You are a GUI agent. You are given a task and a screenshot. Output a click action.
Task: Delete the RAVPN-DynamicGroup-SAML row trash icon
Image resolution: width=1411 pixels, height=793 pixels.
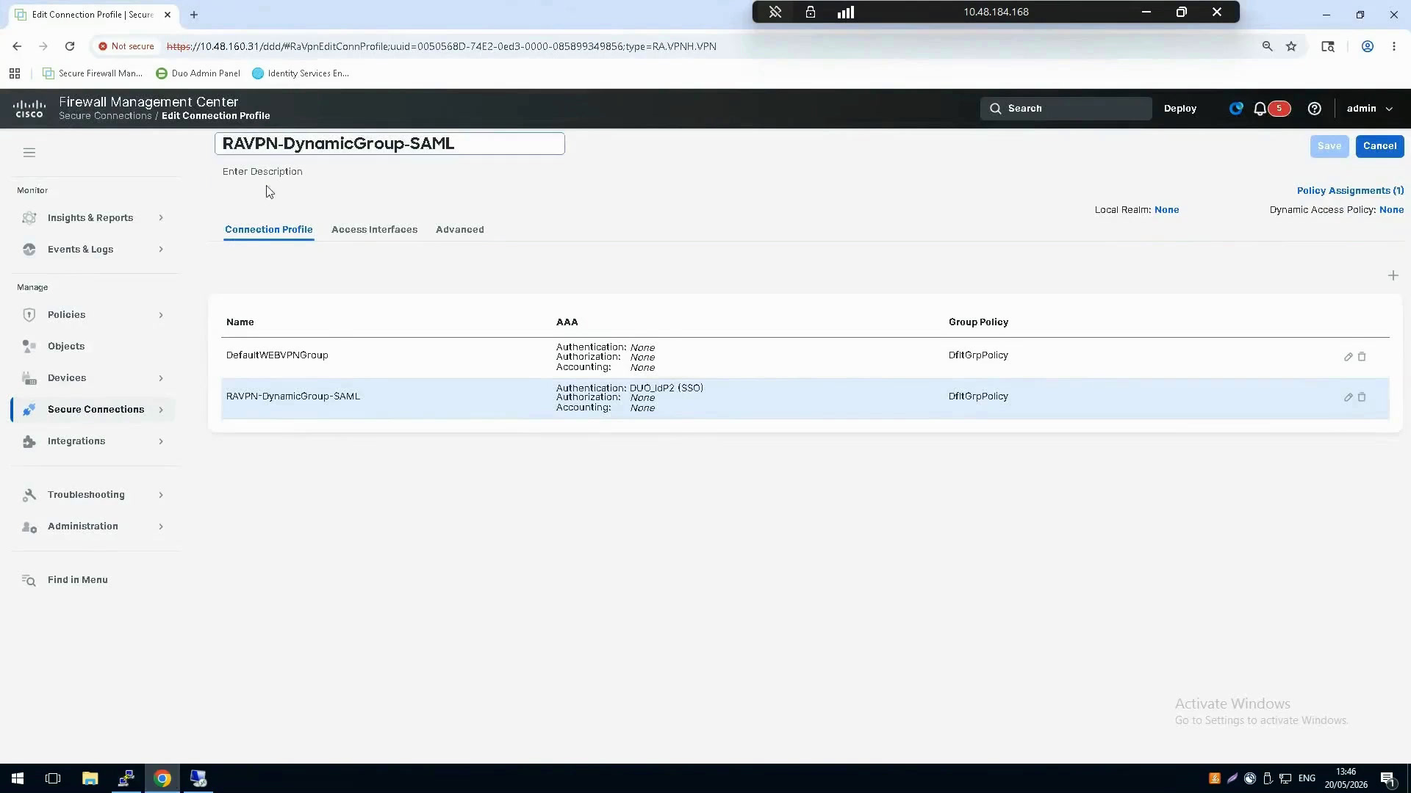[1362, 396]
